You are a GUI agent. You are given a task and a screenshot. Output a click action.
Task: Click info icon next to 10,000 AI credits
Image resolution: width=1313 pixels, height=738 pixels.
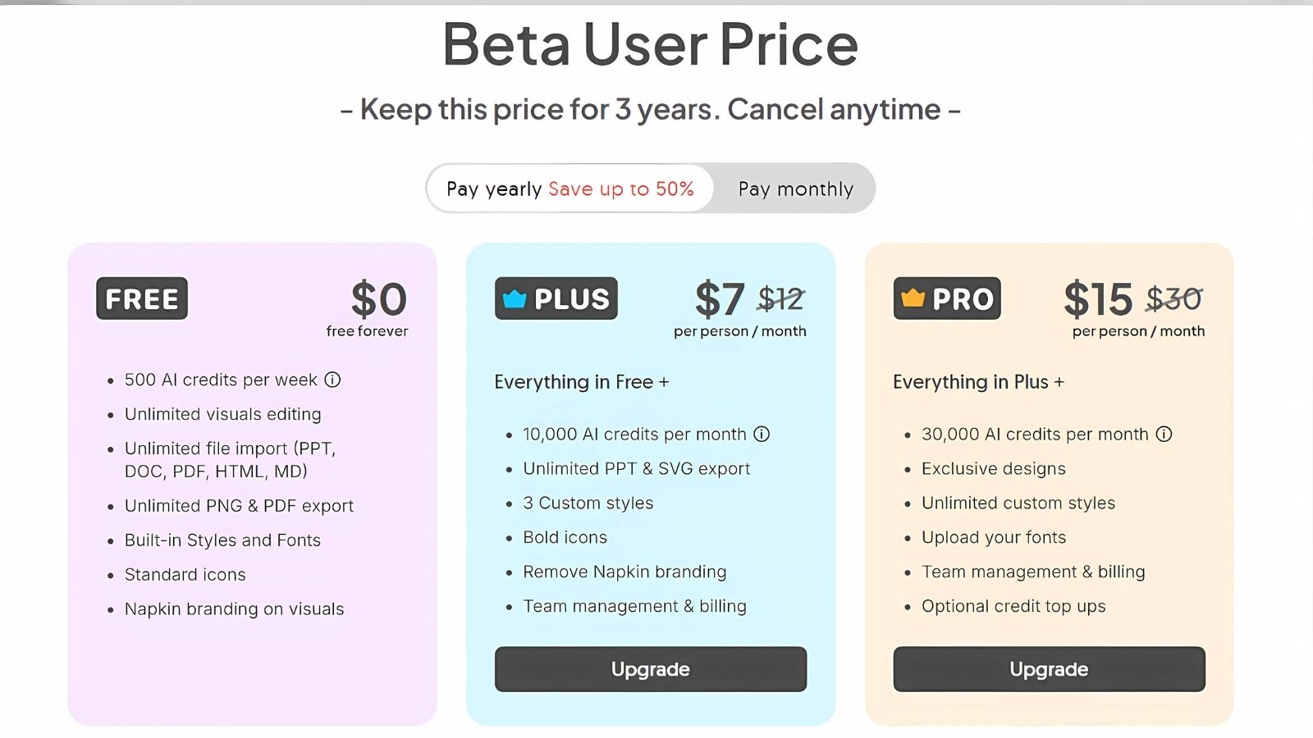(x=762, y=434)
